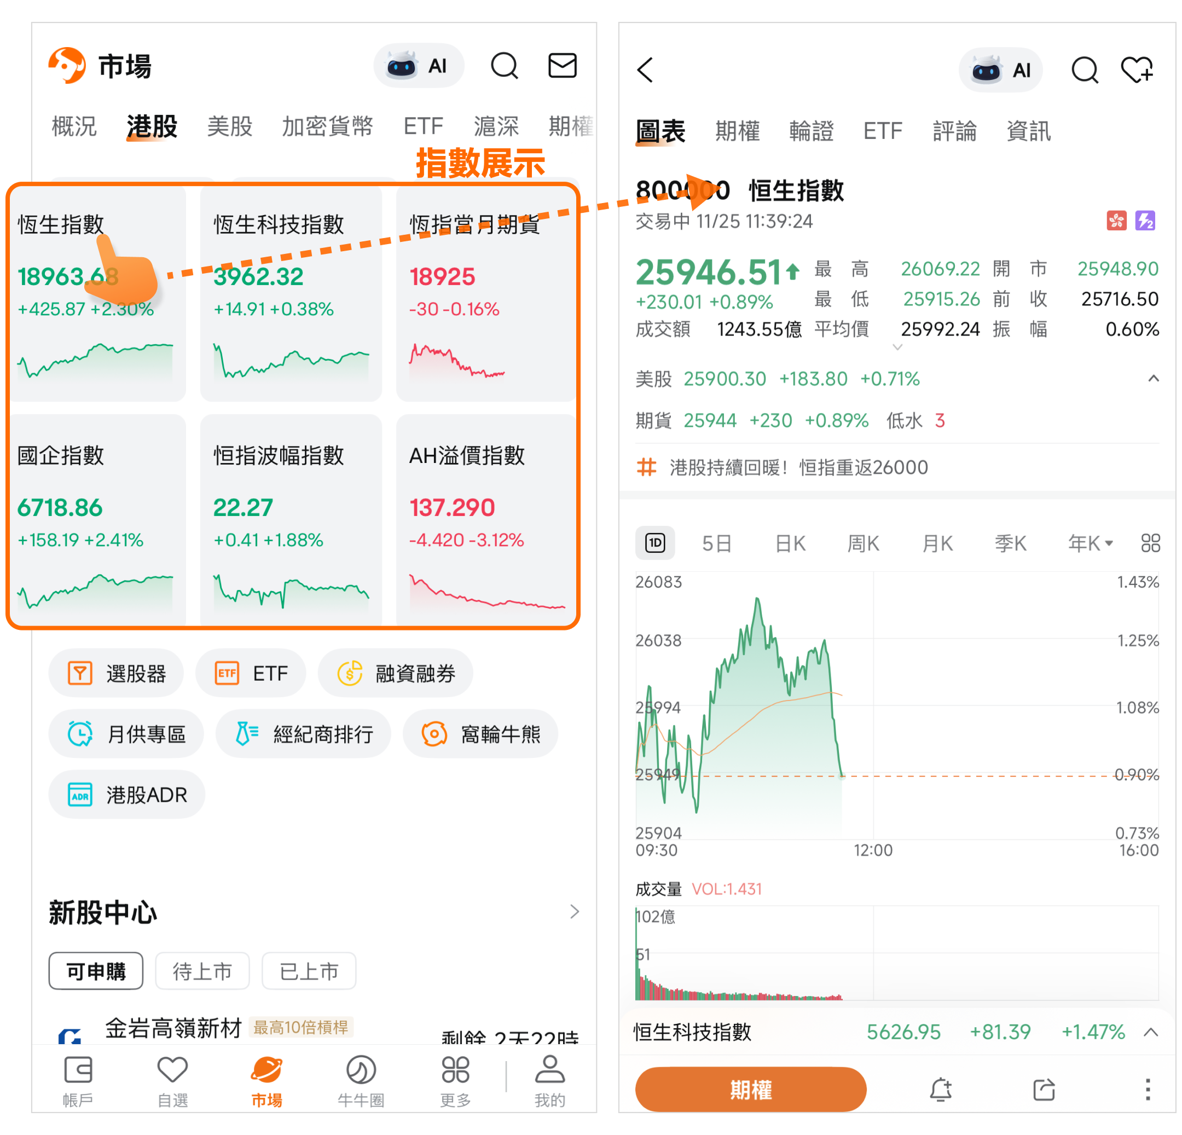Open the mail inbox icon
The height and width of the screenshot is (1135, 1182).
[x=562, y=66]
